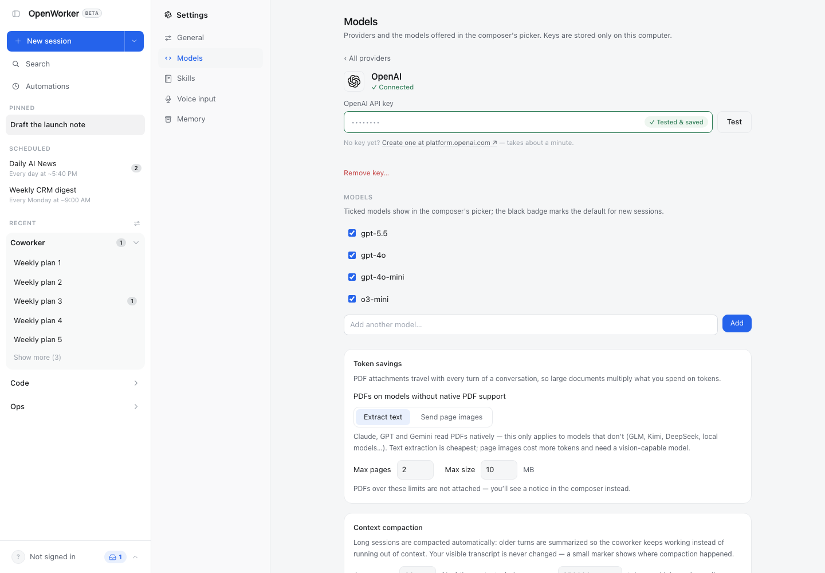Click the General sliders icon
Viewport: 825px width, 573px height.
[168, 38]
